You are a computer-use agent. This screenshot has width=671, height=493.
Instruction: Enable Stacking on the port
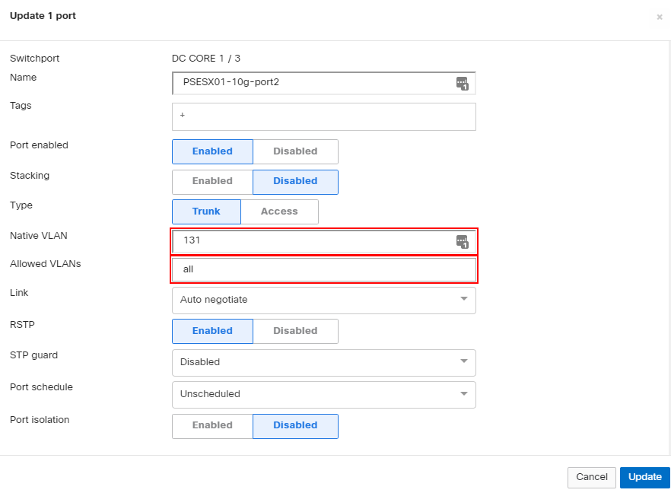pyautogui.click(x=212, y=181)
